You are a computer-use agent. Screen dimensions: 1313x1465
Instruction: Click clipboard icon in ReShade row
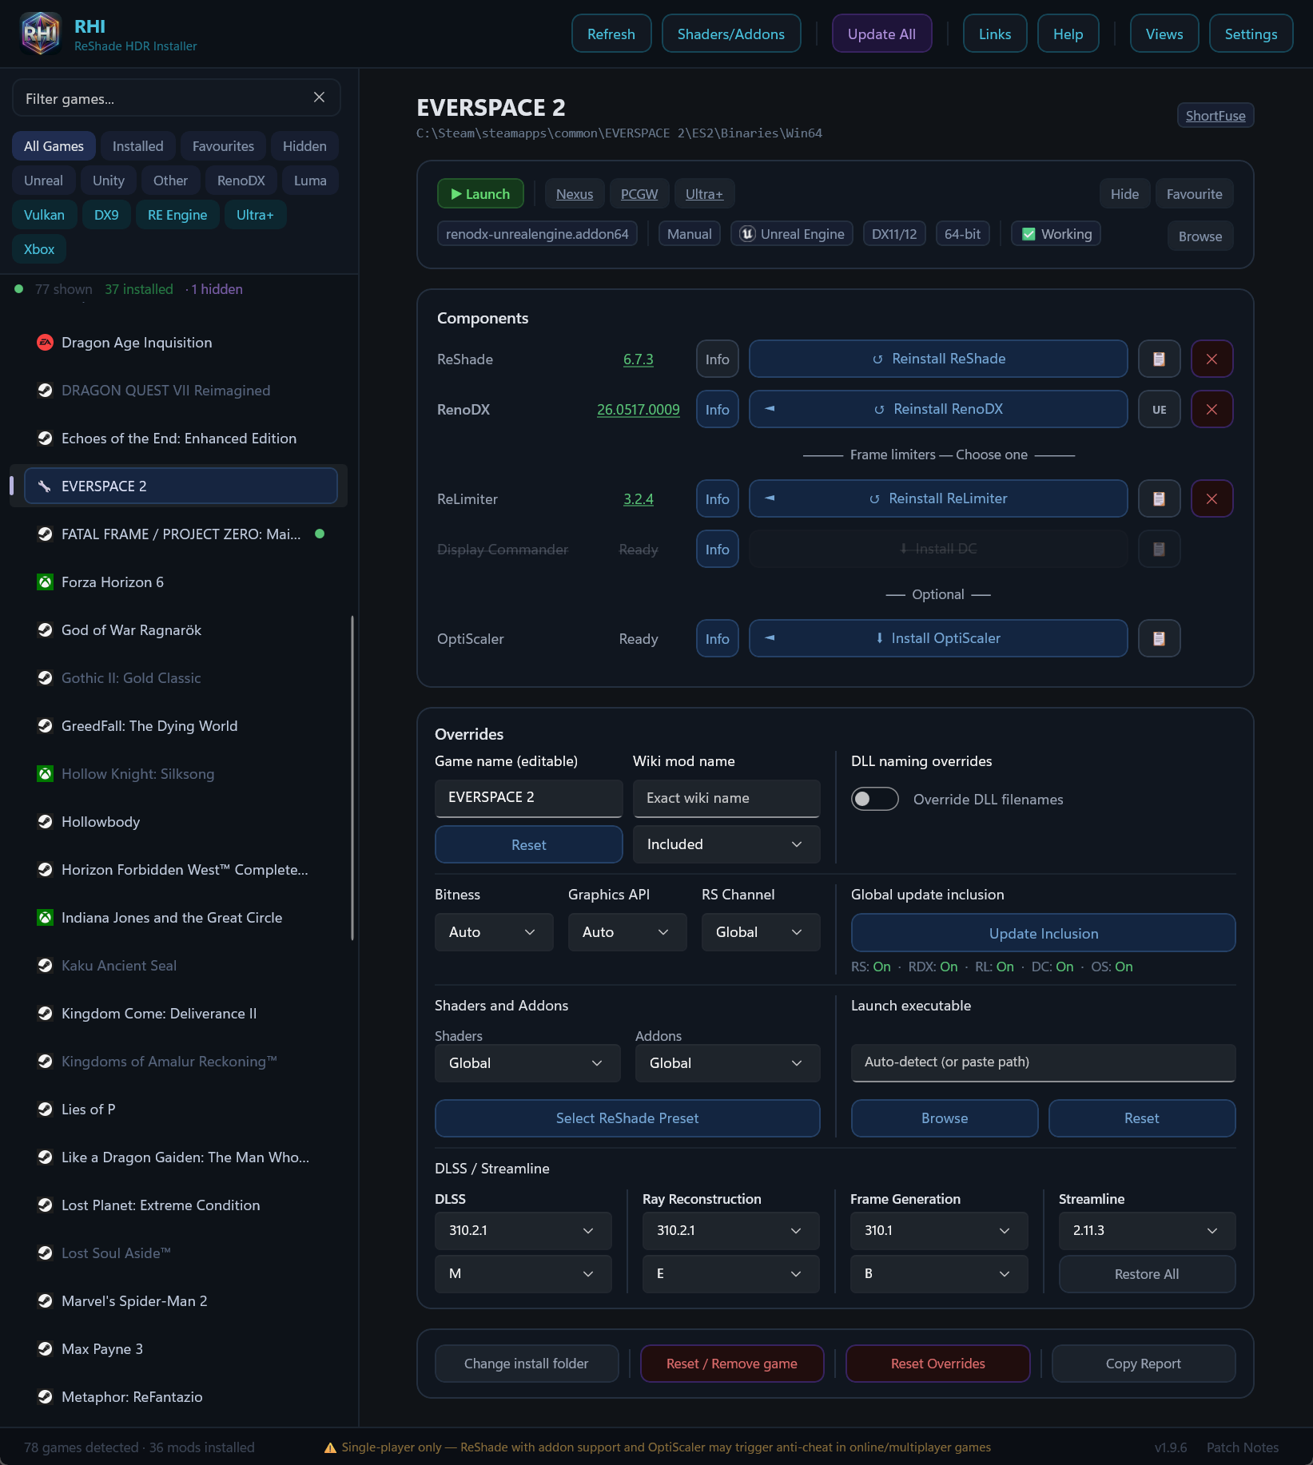click(x=1159, y=359)
